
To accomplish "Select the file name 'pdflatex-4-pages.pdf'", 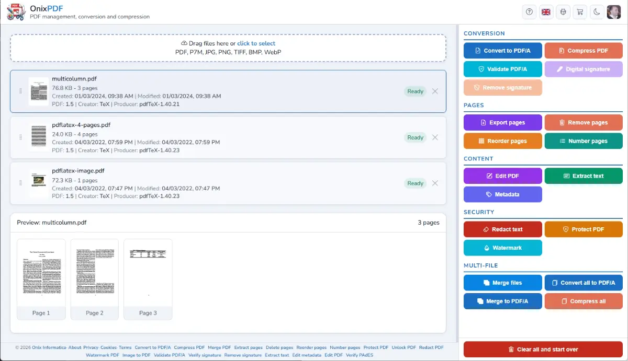I will (81, 125).
